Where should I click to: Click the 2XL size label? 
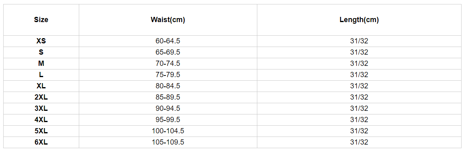(41, 98)
